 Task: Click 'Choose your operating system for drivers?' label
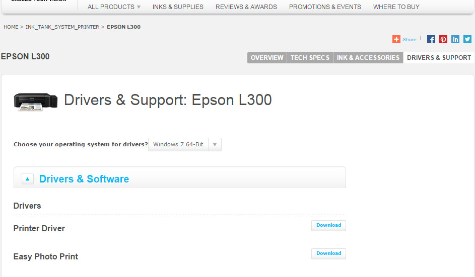pyautogui.click(x=81, y=144)
